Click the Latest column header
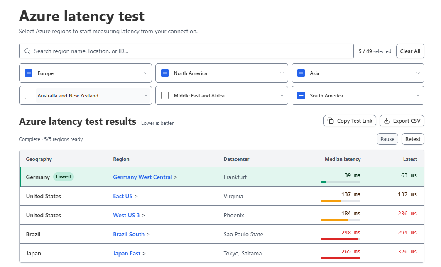 pos(410,159)
